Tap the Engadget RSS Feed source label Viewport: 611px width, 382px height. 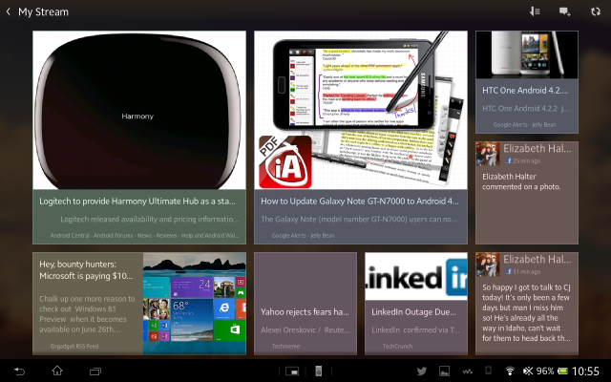(x=74, y=346)
